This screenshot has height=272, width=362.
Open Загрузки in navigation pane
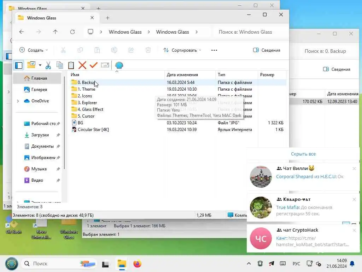(37, 135)
